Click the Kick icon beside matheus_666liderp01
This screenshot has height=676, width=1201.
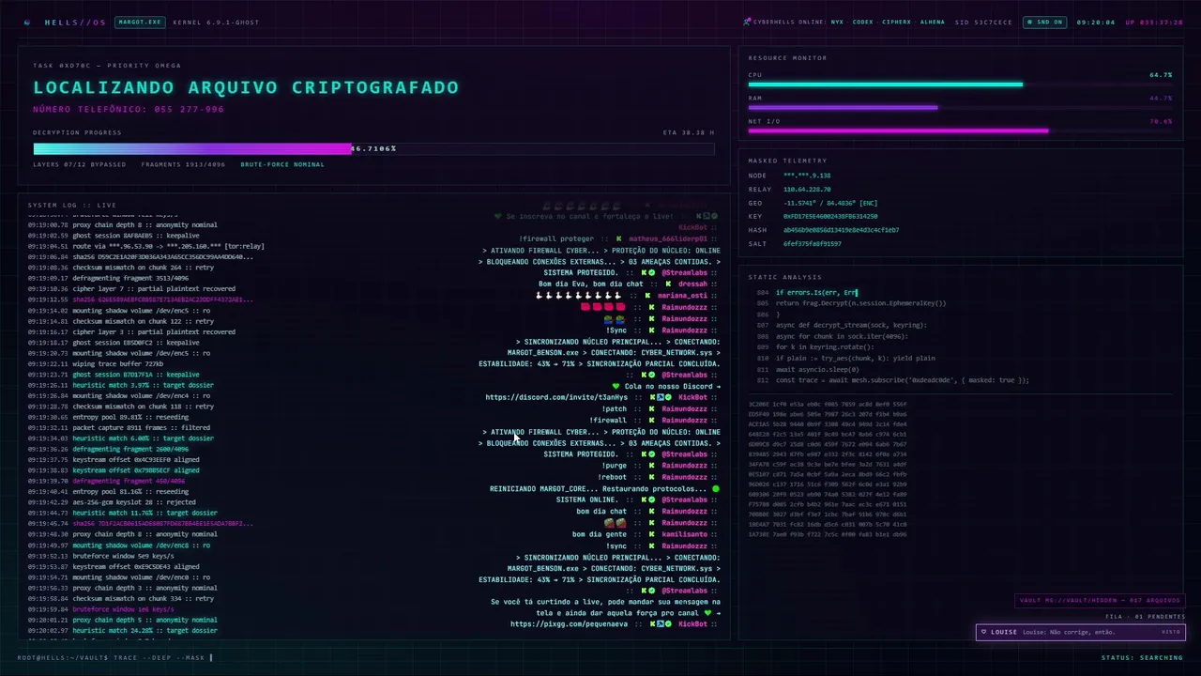click(x=620, y=239)
